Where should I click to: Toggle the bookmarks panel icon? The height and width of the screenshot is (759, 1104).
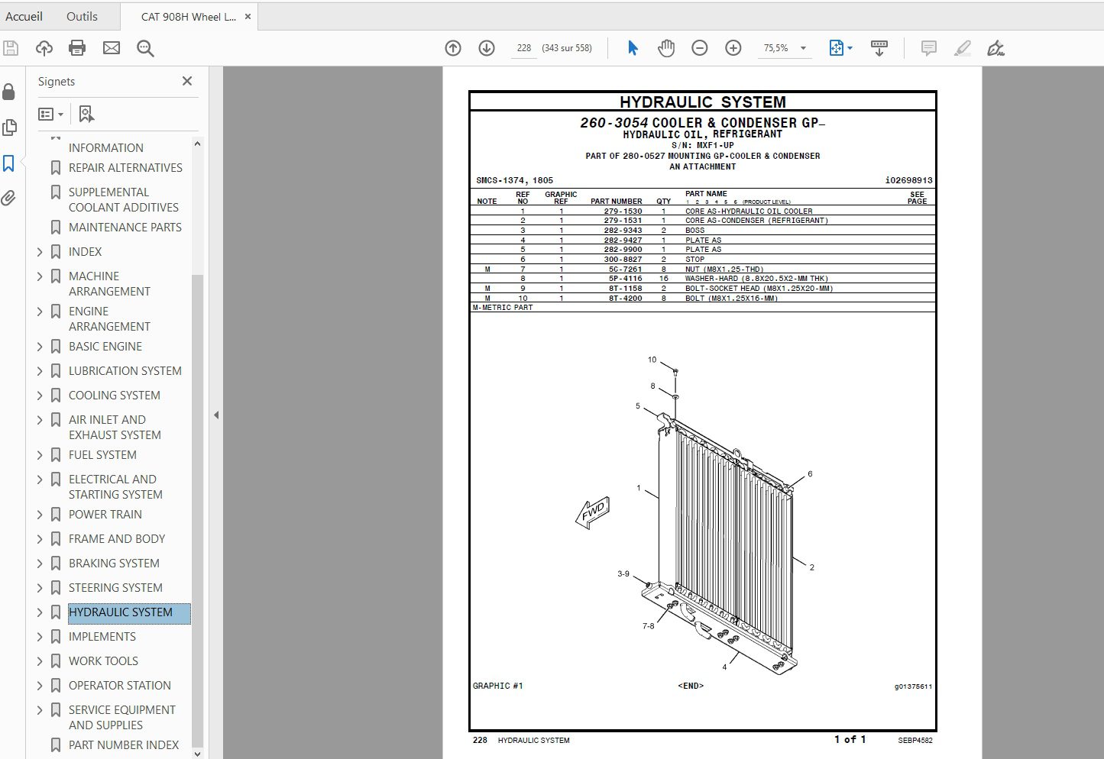[x=9, y=163]
